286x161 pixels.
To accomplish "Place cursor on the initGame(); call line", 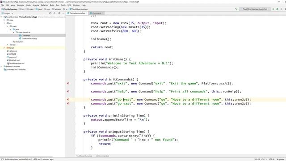I will pos(101,39).
